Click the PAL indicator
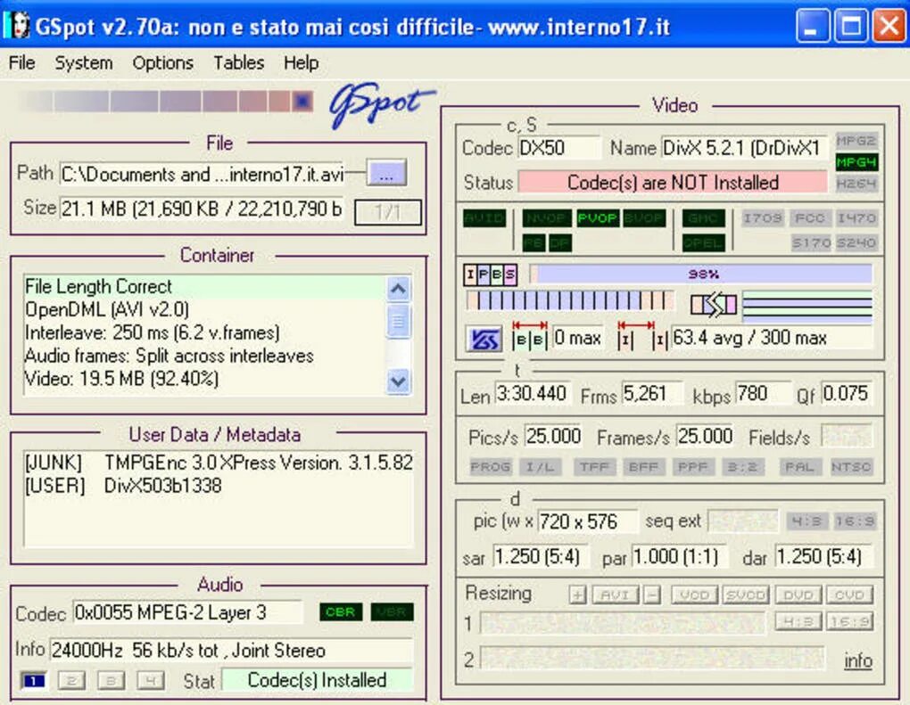Screen dimensions: 910x705 coord(799,467)
